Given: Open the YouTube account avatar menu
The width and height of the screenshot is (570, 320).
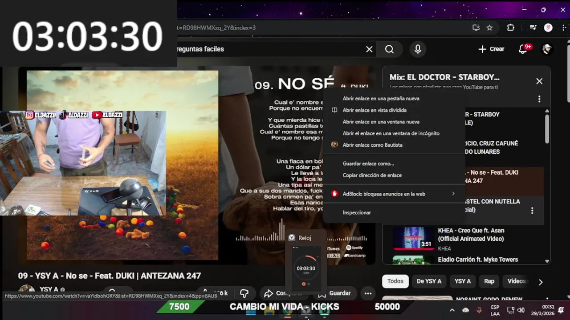Looking at the screenshot, I should coord(547,49).
